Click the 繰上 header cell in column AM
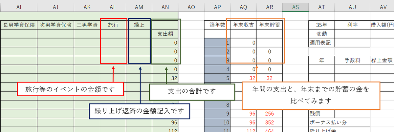The width and height of the screenshot is (394, 132). pyautogui.click(x=139, y=25)
